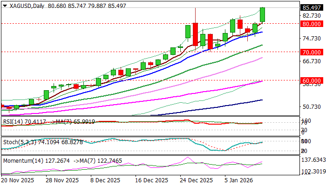Select the Momentum(14) indicator label
Image resolution: width=326 pixels, height=186 pixels.
point(23,161)
